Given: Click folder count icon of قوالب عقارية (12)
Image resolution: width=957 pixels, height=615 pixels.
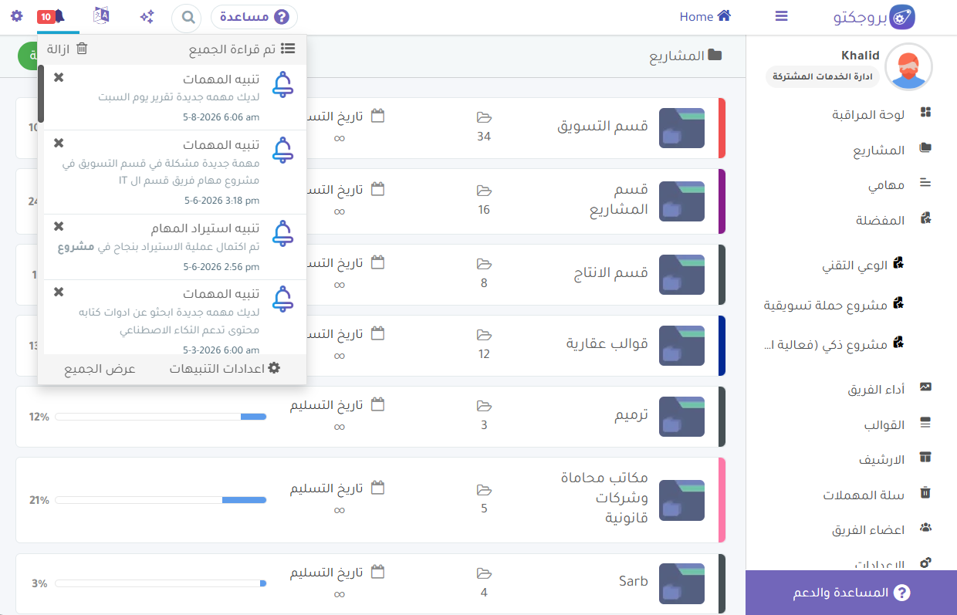Looking at the screenshot, I should pyautogui.click(x=484, y=335).
